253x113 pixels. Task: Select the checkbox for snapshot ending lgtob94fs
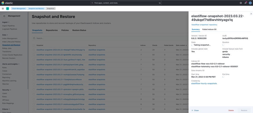[34, 55]
